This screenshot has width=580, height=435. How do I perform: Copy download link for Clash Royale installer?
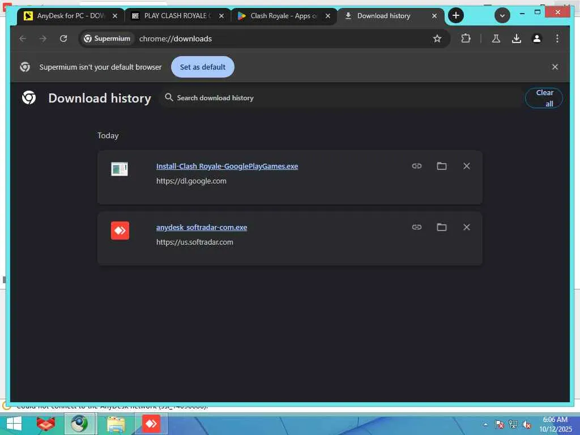click(417, 166)
